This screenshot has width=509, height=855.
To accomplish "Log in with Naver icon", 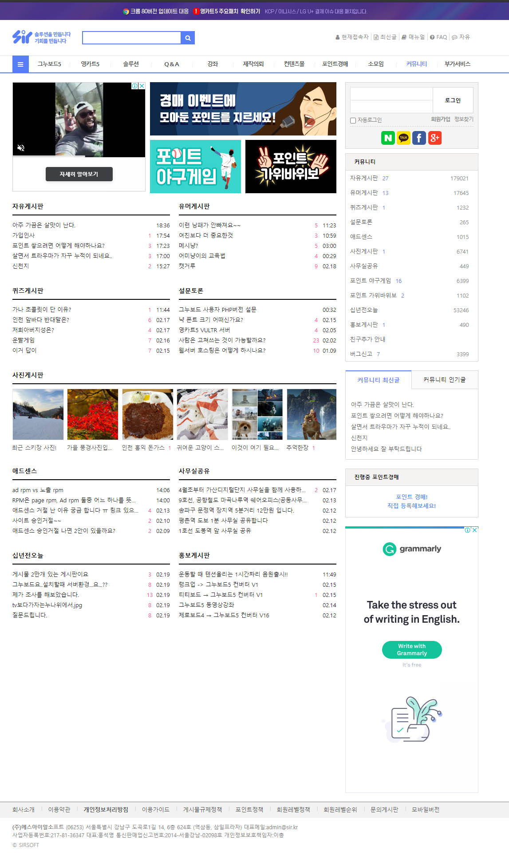I will [x=388, y=138].
